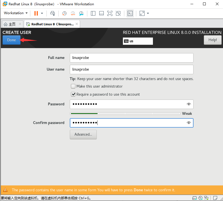Reveal Confirm password text with eye icon

189,123
